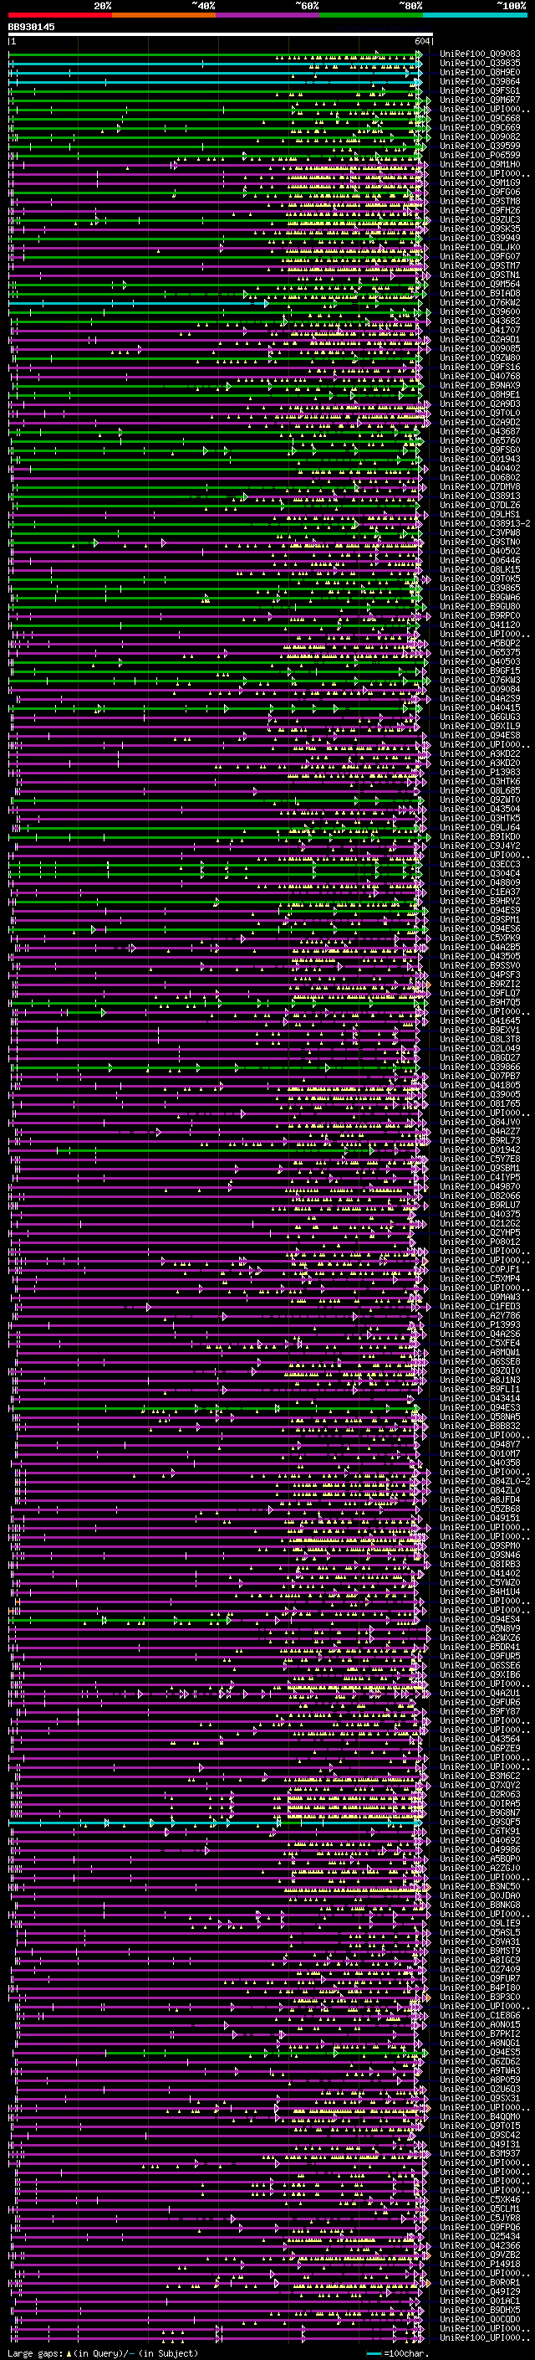
Task: Select hit UniRef100_Q6GUG3
Action: [x=480, y=717]
